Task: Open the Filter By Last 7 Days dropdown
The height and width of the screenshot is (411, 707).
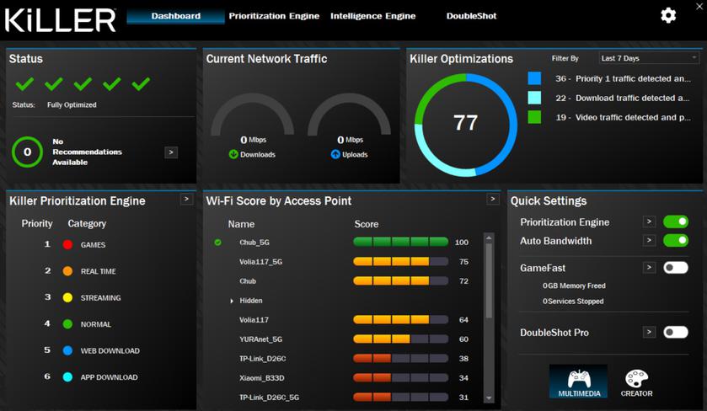Action: coord(649,58)
